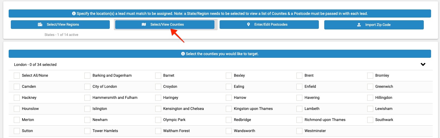Viewport: 440px width, 138px height.
Task: Tick the Select All/None checkbox
Action: point(17,75)
